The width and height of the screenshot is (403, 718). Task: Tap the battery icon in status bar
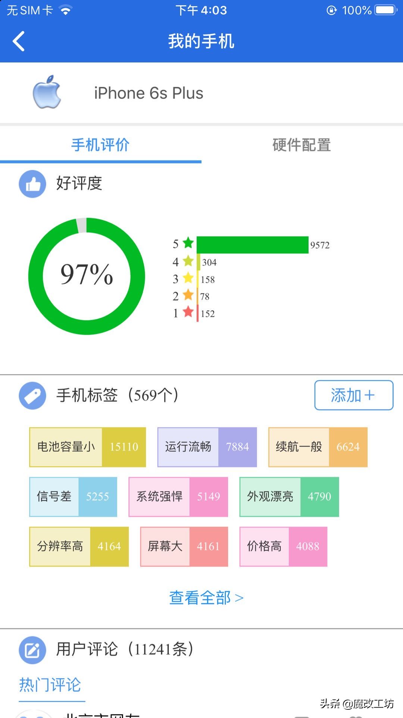click(x=385, y=10)
